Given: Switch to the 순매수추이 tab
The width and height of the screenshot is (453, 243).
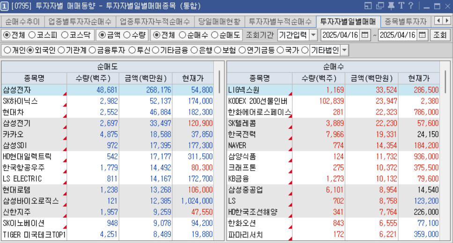Looking at the screenshot, I should click(x=22, y=21).
